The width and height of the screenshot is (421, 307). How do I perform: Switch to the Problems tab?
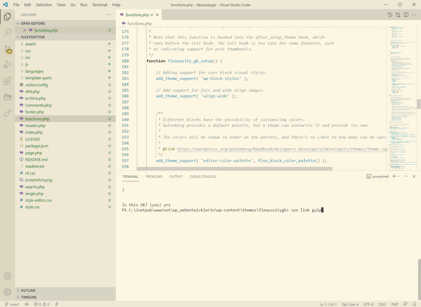click(154, 176)
